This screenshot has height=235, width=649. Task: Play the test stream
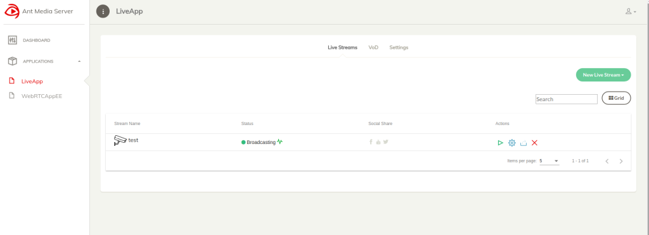click(501, 143)
